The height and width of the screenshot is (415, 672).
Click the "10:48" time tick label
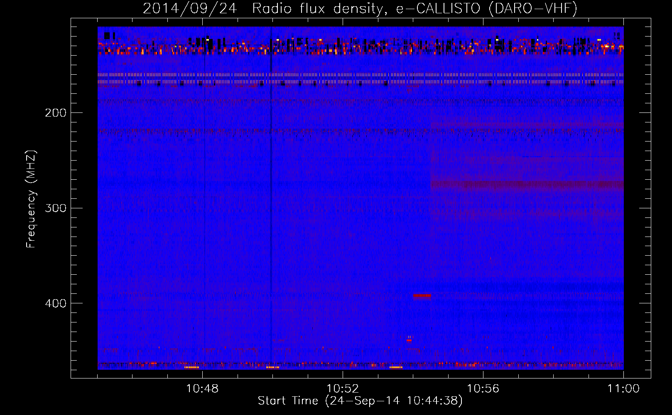tap(202, 388)
